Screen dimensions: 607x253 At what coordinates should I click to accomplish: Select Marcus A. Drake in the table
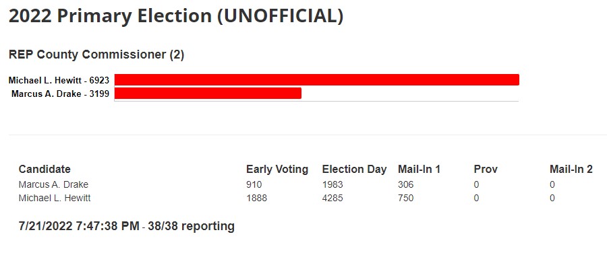pos(53,184)
